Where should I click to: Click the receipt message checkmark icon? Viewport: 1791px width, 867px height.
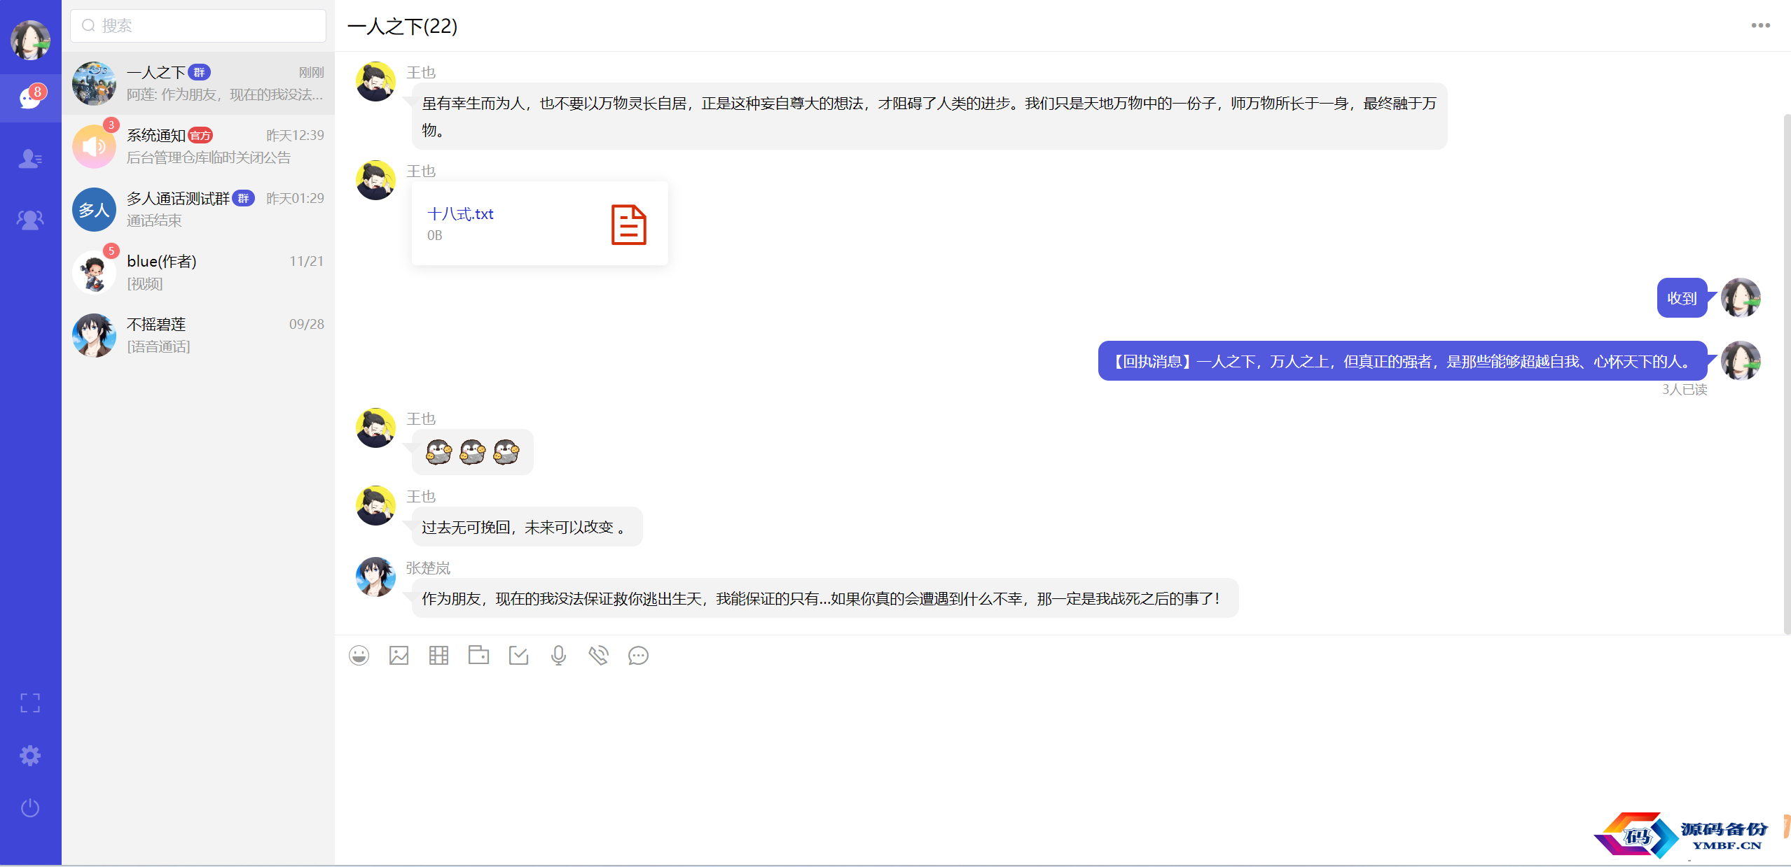[x=518, y=656]
